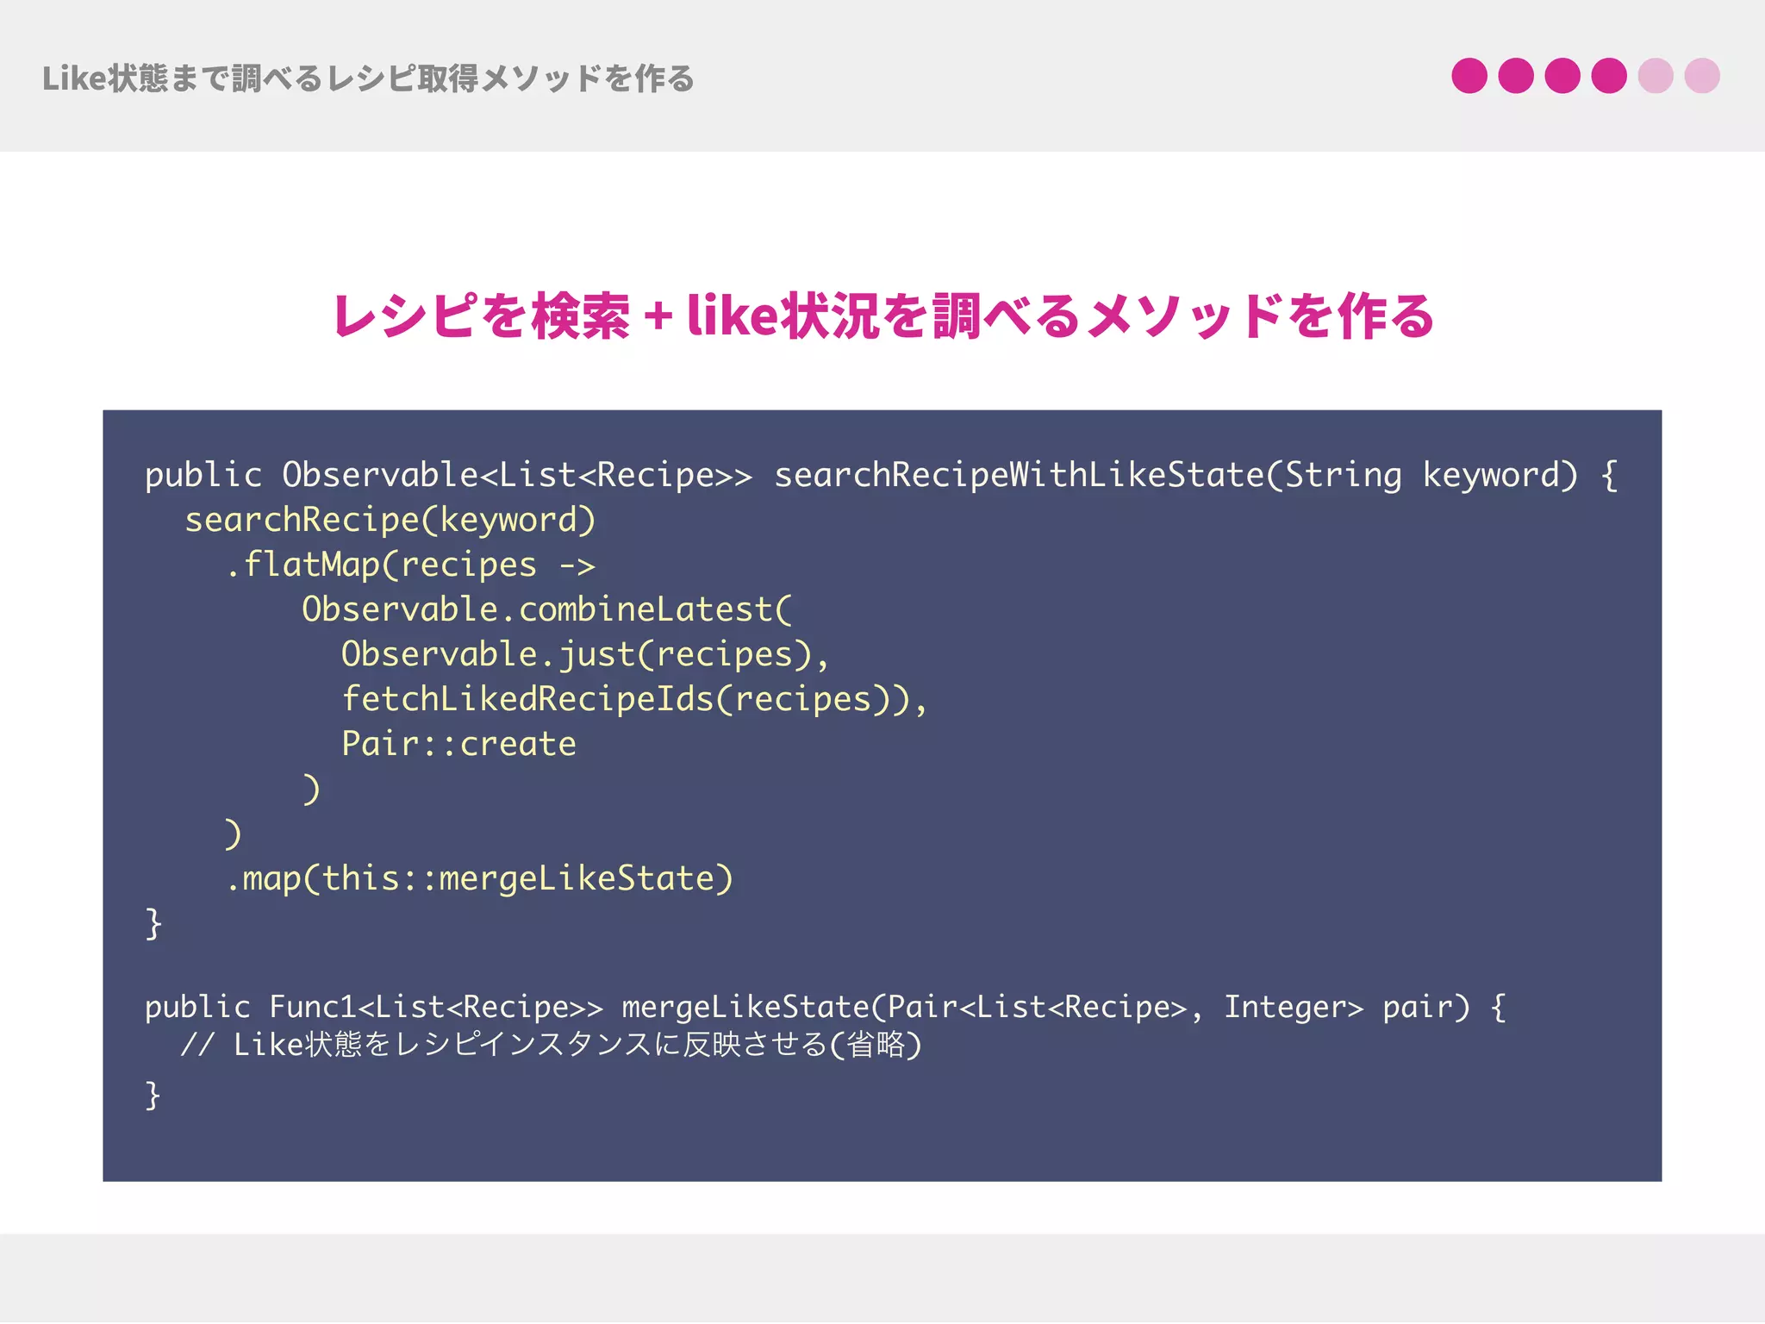1765x1324 pixels.
Task: Click the comment '// Like状態をレシピインスタンスに反映させる(省略)'
Action: [x=552, y=1045]
